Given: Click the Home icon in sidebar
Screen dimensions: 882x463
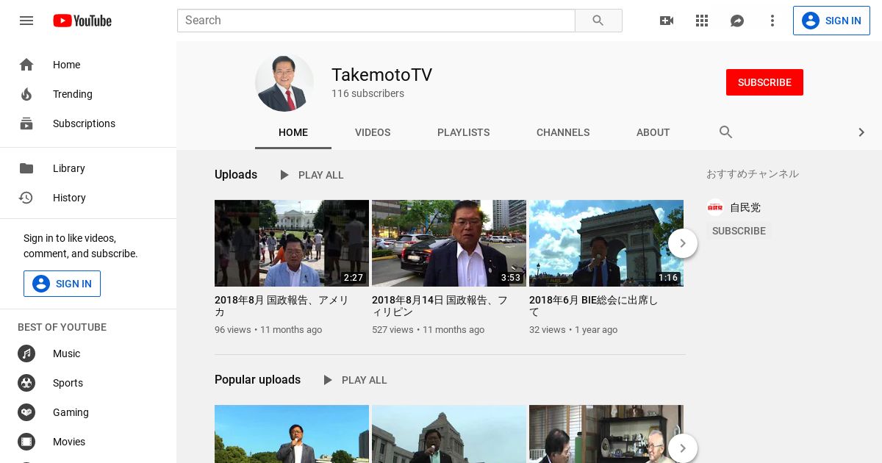Looking at the screenshot, I should 26,65.
